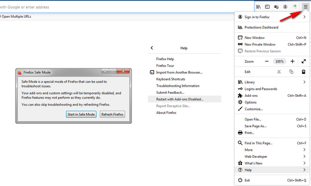Viewport: 311px width, 186px height.
Task: Click Start in Safe Mode button
Action: (x=81, y=114)
